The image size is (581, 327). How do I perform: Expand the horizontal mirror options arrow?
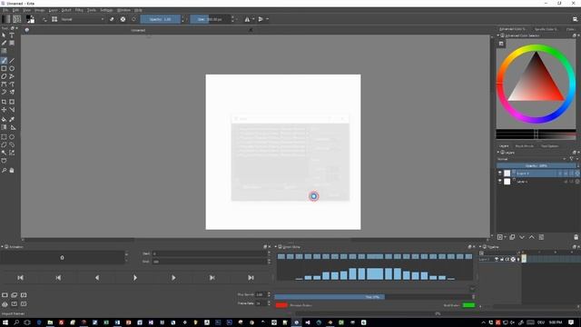tap(253, 19)
